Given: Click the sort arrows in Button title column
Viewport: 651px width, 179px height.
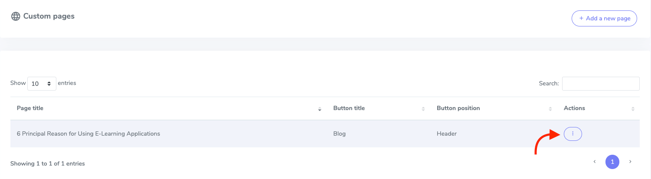Looking at the screenshot, I should click(423, 109).
